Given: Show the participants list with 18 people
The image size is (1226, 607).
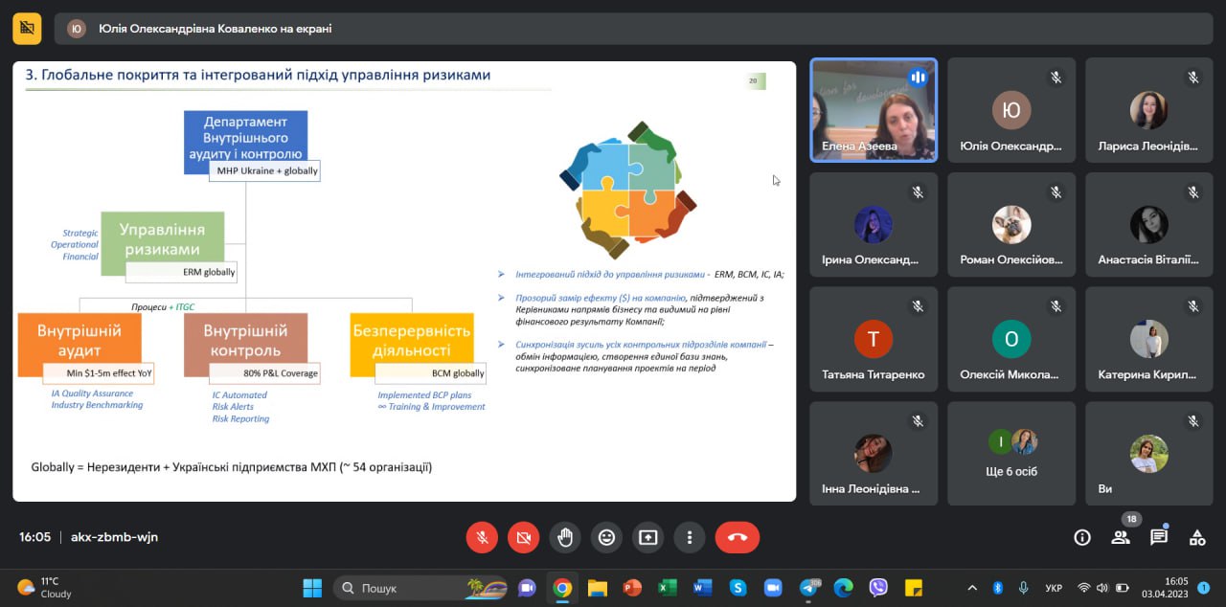Looking at the screenshot, I should point(1121,537).
